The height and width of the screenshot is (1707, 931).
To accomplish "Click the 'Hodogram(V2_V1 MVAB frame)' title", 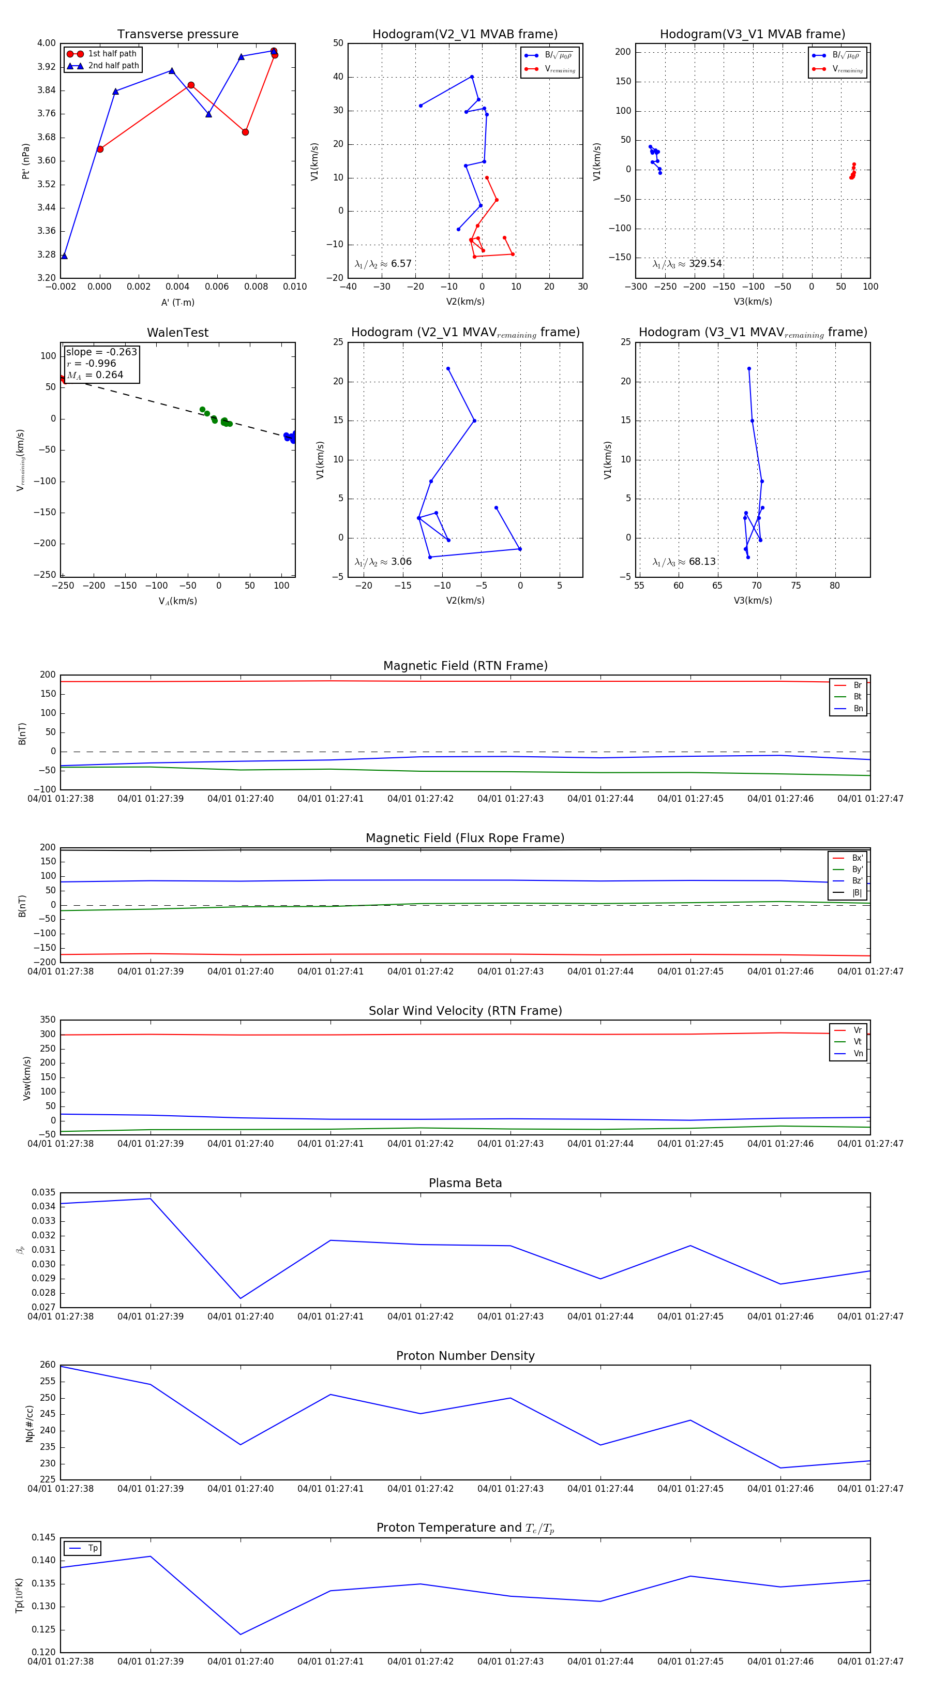I will pyautogui.click(x=465, y=35).
